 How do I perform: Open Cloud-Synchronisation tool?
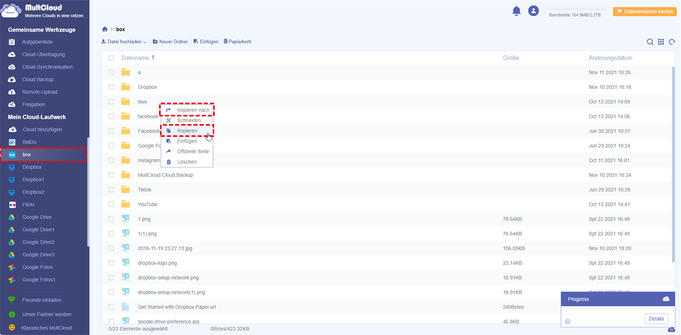[48, 67]
